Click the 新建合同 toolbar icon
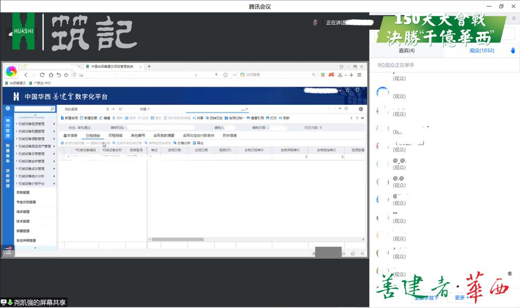The height and width of the screenshot is (308, 520). pyautogui.click(x=62, y=118)
